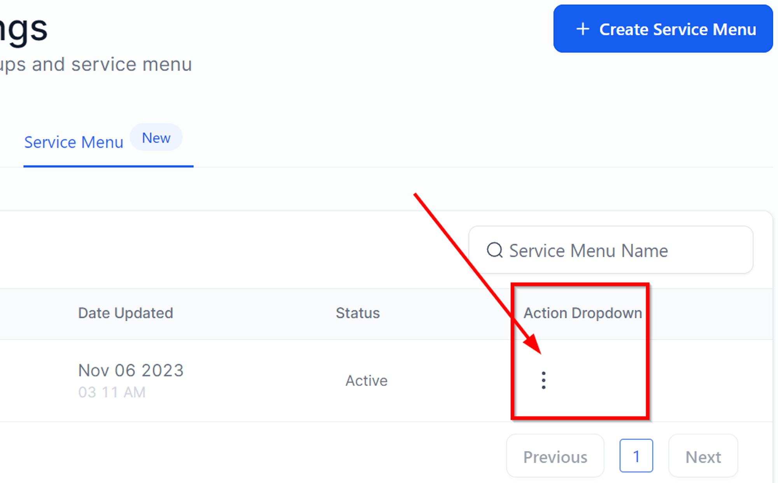Image resolution: width=778 pixels, height=483 pixels.
Task: Click the large page heading text
Action: tap(24, 29)
